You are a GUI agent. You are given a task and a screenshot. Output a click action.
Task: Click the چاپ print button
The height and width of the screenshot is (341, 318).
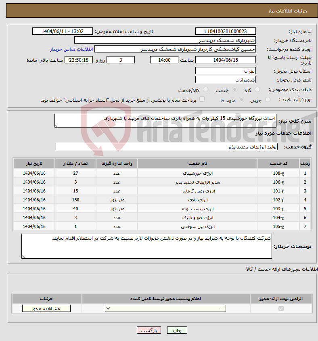pyautogui.click(x=177, y=331)
